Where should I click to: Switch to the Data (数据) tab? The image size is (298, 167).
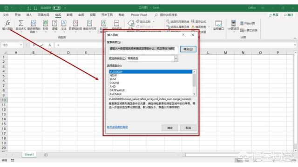[x=69, y=15]
